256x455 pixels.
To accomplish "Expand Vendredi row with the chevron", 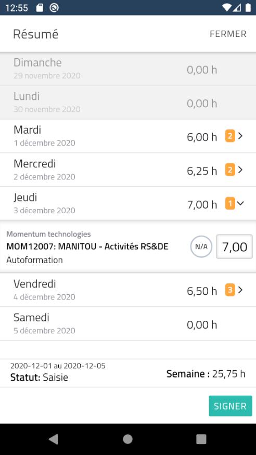I will (x=240, y=290).
